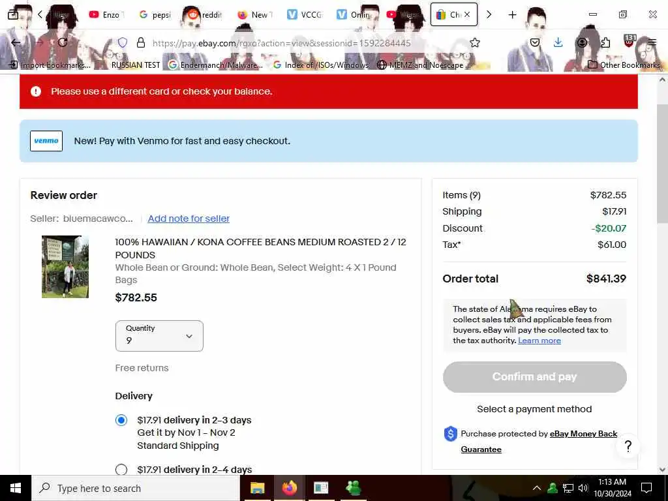The image size is (668, 501).
Task: Save page to Pocket
Action: [535, 42]
